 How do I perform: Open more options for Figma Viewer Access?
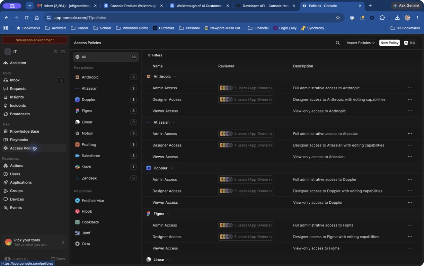click(x=410, y=248)
